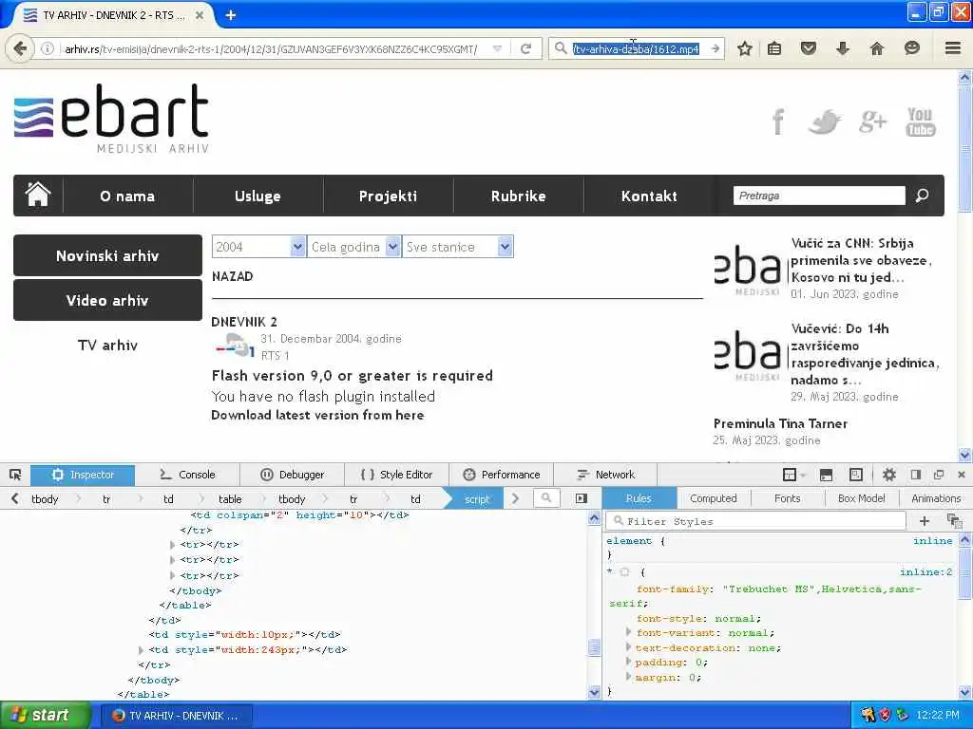Open a new browser tab

pyautogui.click(x=231, y=15)
